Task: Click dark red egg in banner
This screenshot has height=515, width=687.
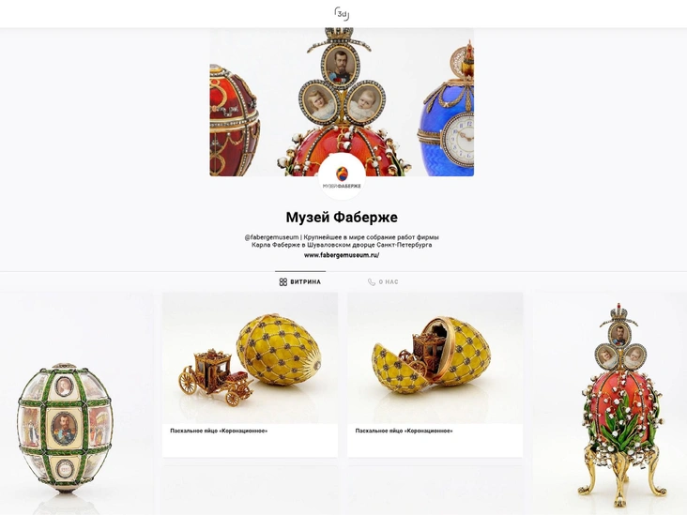Action: (234, 120)
